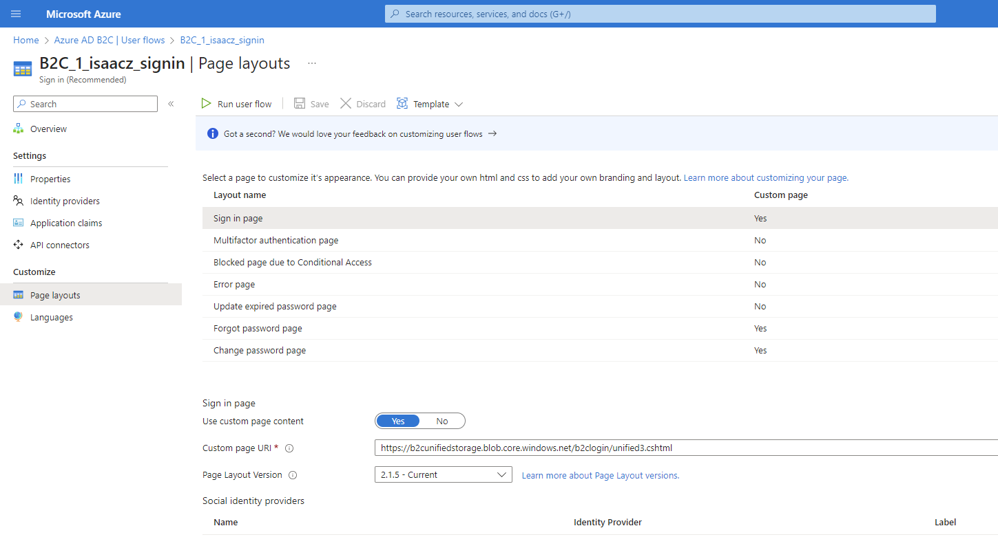Image resolution: width=998 pixels, height=537 pixels.
Task: Click the feedback banner arrow
Action: pyautogui.click(x=492, y=133)
